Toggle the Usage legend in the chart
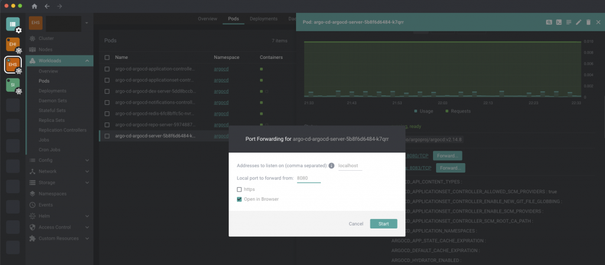Image resolution: width=605 pixels, height=265 pixels. pyautogui.click(x=423, y=111)
